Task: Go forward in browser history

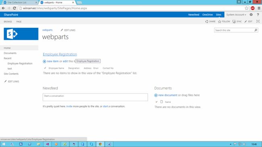Action: [x=9, y=8]
